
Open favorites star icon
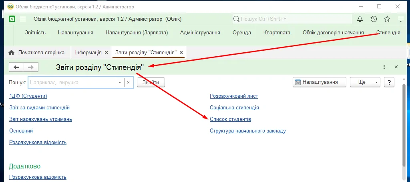pos(387,19)
